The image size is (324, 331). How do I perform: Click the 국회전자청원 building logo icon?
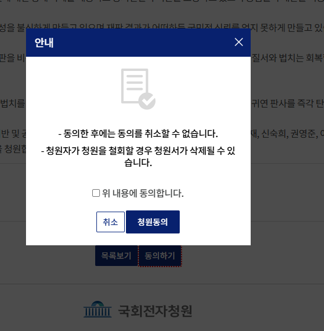click(98, 309)
